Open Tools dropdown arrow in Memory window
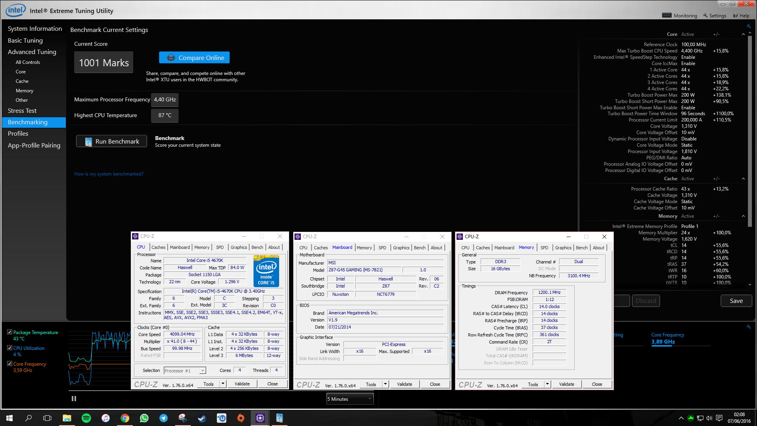Screen dimensions: 757x426 pyautogui.click(x=547, y=384)
